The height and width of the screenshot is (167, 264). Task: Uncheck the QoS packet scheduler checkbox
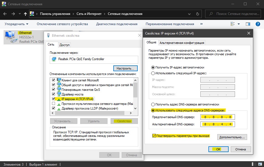click(54, 89)
